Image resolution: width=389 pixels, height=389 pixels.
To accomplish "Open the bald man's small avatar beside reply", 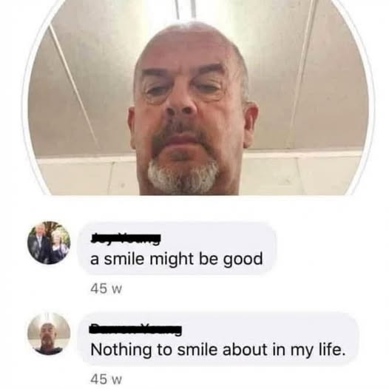I will (49, 334).
